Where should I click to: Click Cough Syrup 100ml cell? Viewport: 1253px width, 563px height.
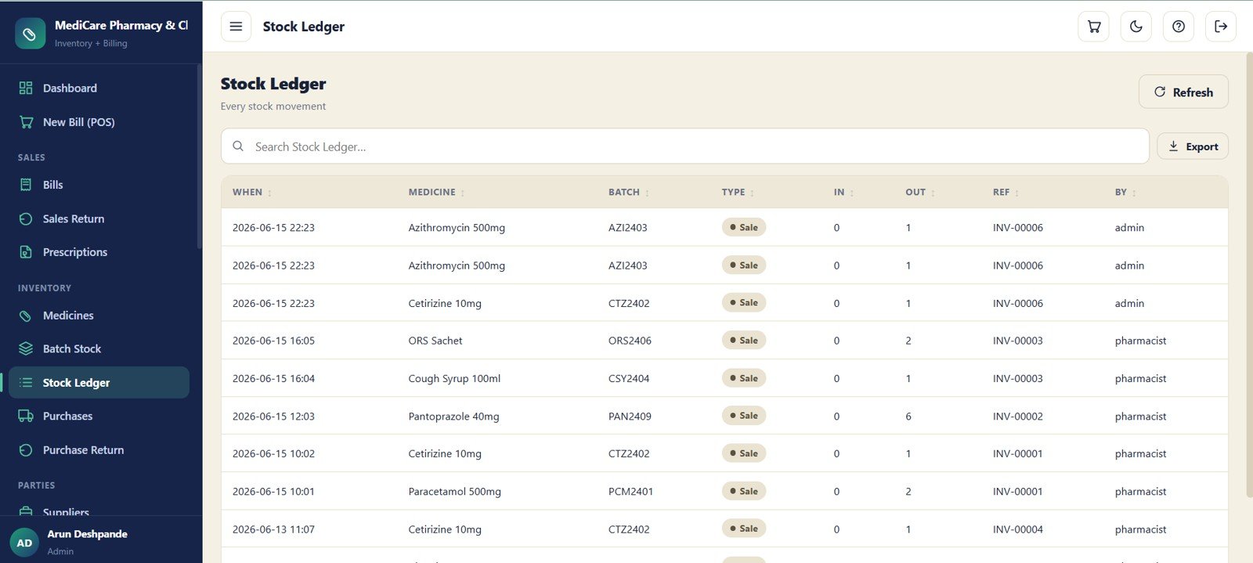click(x=454, y=378)
